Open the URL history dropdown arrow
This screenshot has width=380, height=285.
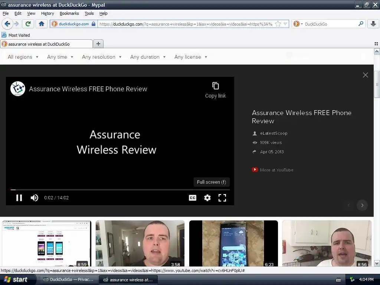(285, 24)
